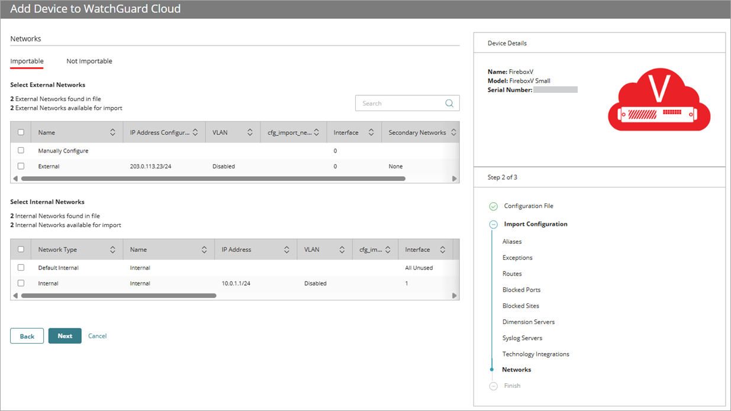Sort by Secondary Networks column arrows
The image size is (731, 411).
click(x=454, y=132)
